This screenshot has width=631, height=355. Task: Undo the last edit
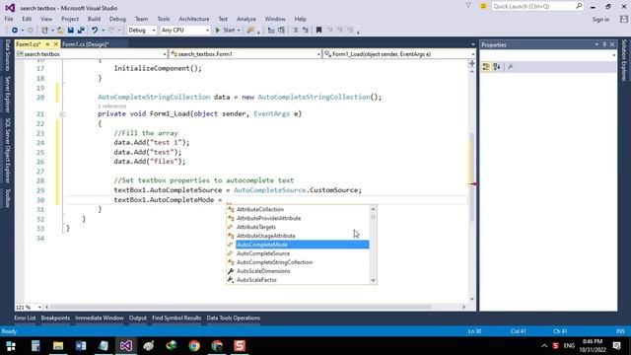95,31
